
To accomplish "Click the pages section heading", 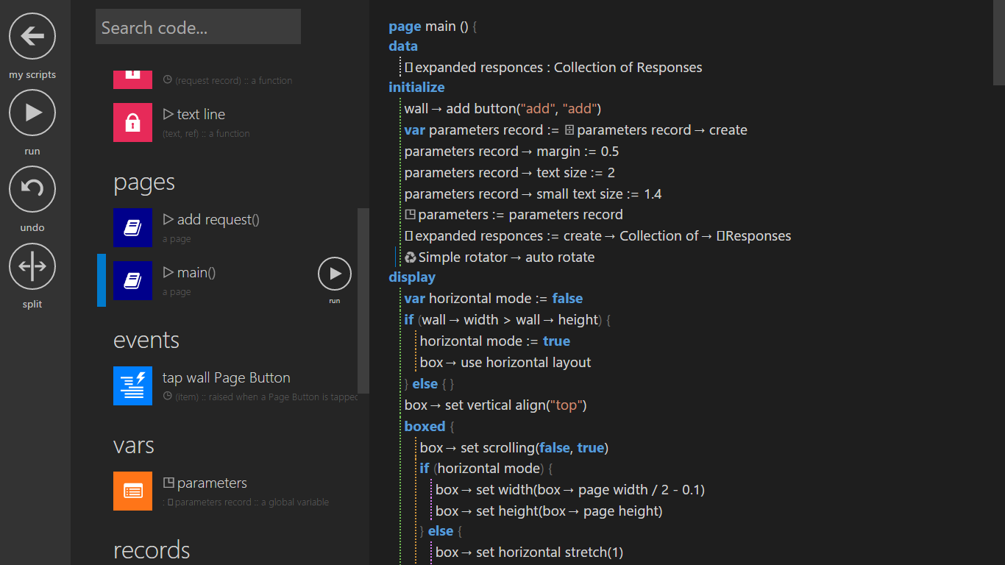I will (144, 182).
